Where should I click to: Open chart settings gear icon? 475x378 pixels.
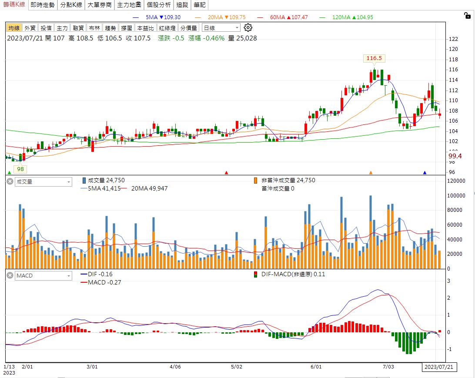click(x=248, y=28)
